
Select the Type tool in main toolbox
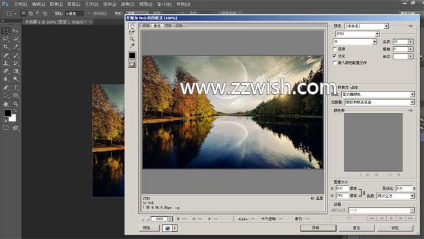(16, 88)
